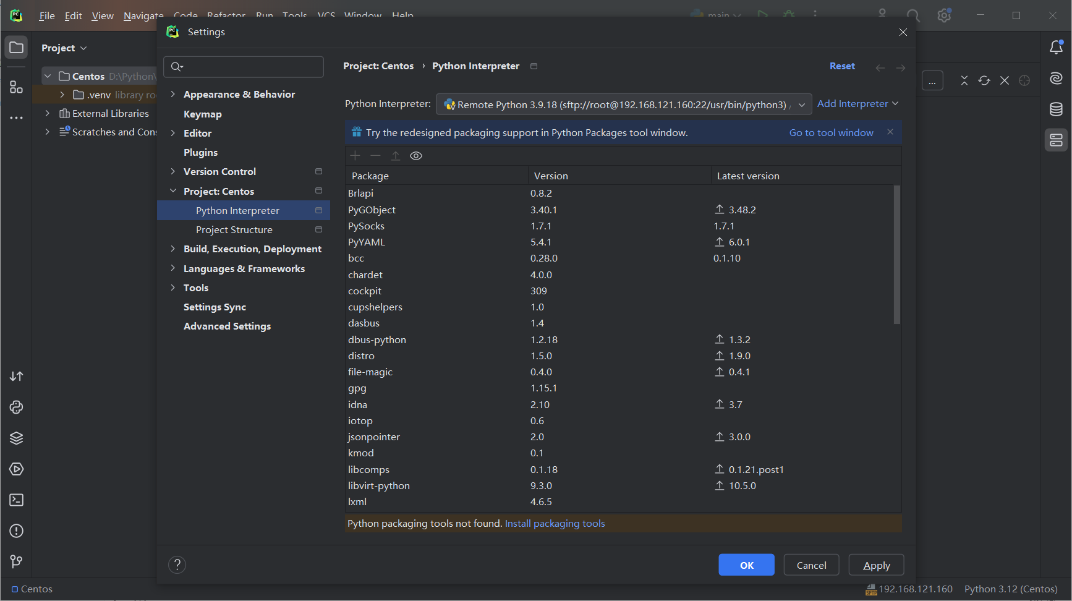Select Settings Sync page
Viewport: 1072px width, 601px height.
pyautogui.click(x=215, y=307)
